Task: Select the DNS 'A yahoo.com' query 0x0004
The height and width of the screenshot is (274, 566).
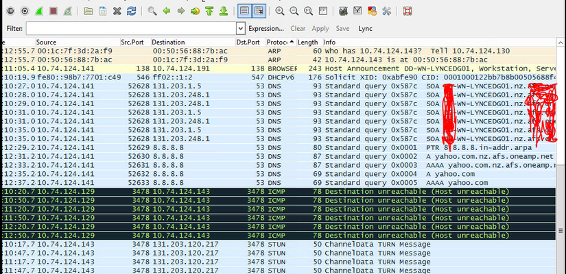Action: tap(279, 174)
